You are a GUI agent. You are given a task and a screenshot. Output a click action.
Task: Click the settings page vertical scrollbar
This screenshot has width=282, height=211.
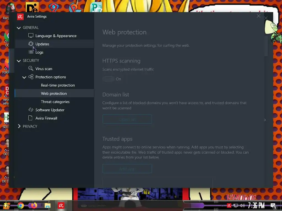(x=266, y=46)
